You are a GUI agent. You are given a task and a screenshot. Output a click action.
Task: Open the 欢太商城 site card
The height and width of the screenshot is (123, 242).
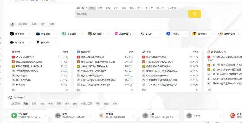tap(28, 116)
